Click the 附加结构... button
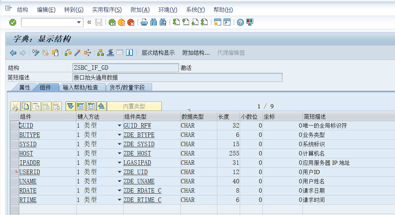The width and height of the screenshot is (395, 215). point(196,53)
